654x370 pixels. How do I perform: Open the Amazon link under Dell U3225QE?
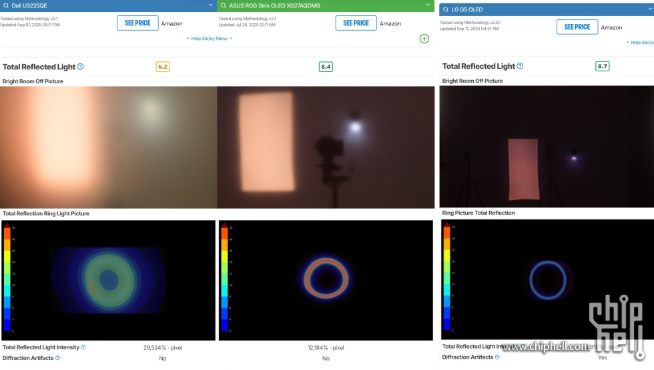point(172,23)
